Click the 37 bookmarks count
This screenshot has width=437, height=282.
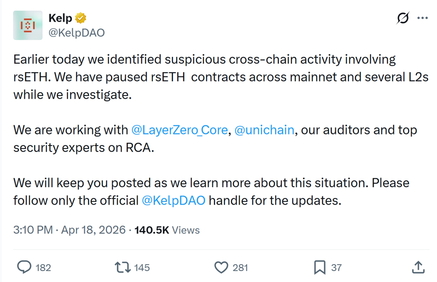[336, 268]
